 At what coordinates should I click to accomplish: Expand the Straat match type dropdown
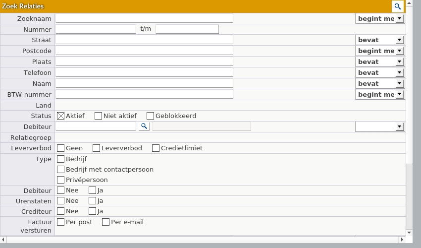(x=380, y=40)
